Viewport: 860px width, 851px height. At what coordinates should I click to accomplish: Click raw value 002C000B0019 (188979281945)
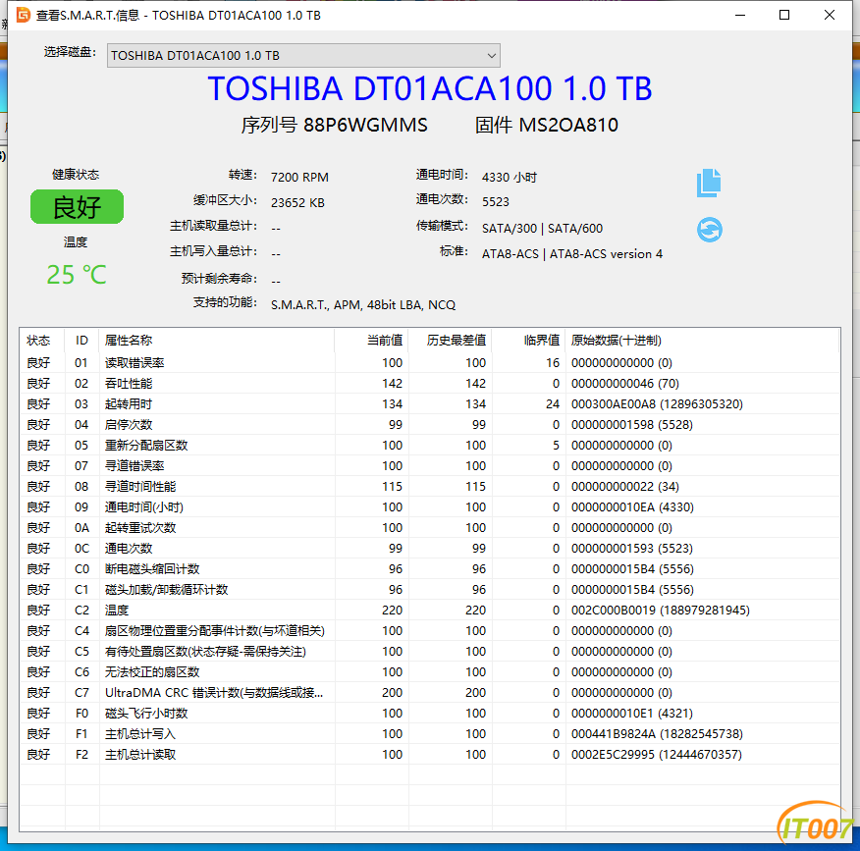(661, 611)
